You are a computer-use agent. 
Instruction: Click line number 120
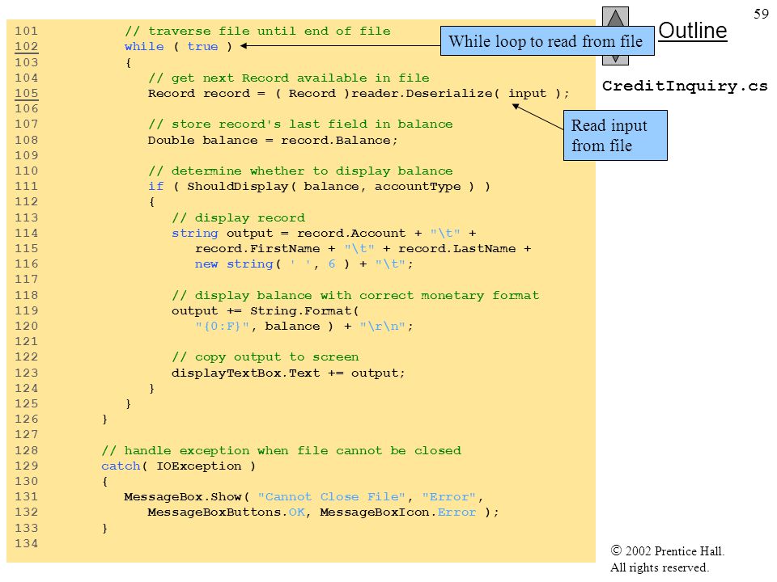coord(26,326)
